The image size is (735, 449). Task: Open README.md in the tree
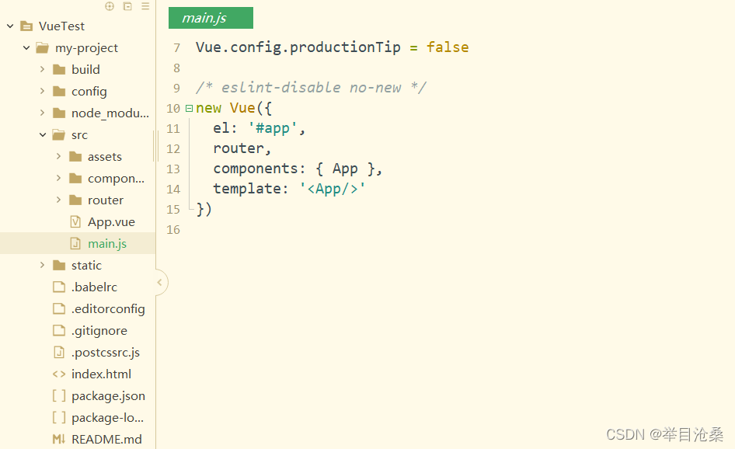[x=106, y=439]
